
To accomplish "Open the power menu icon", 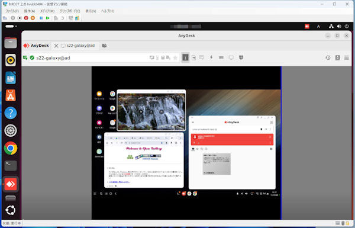I will (347, 26).
